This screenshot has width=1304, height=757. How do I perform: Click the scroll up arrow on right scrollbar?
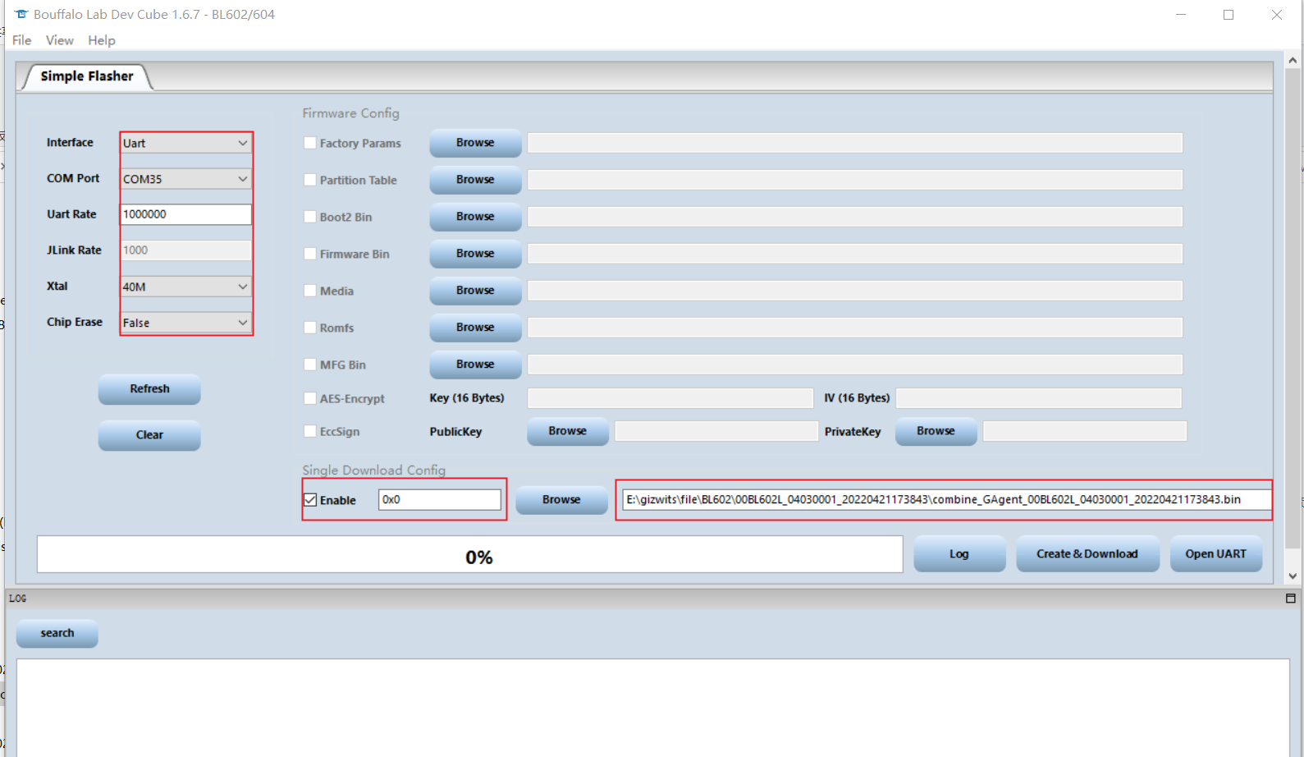point(1293,60)
